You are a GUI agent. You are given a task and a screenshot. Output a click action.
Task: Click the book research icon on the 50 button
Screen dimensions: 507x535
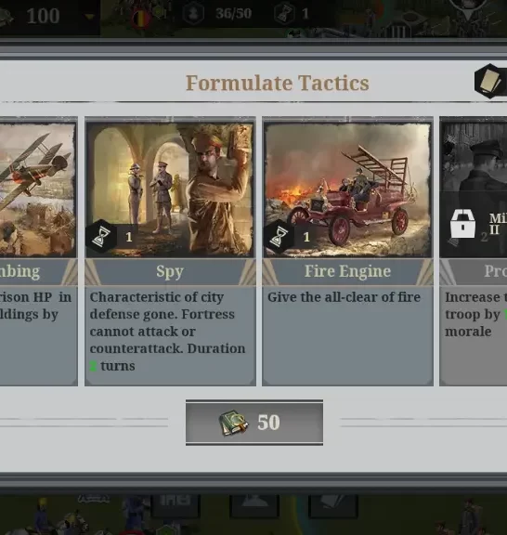[233, 423]
